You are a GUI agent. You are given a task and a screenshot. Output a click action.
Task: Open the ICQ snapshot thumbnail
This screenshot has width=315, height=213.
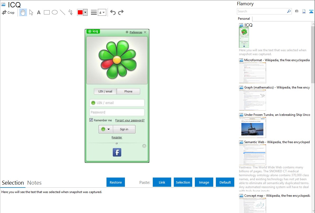pos(244,37)
